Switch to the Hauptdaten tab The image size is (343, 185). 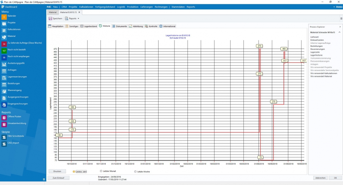(56, 26)
